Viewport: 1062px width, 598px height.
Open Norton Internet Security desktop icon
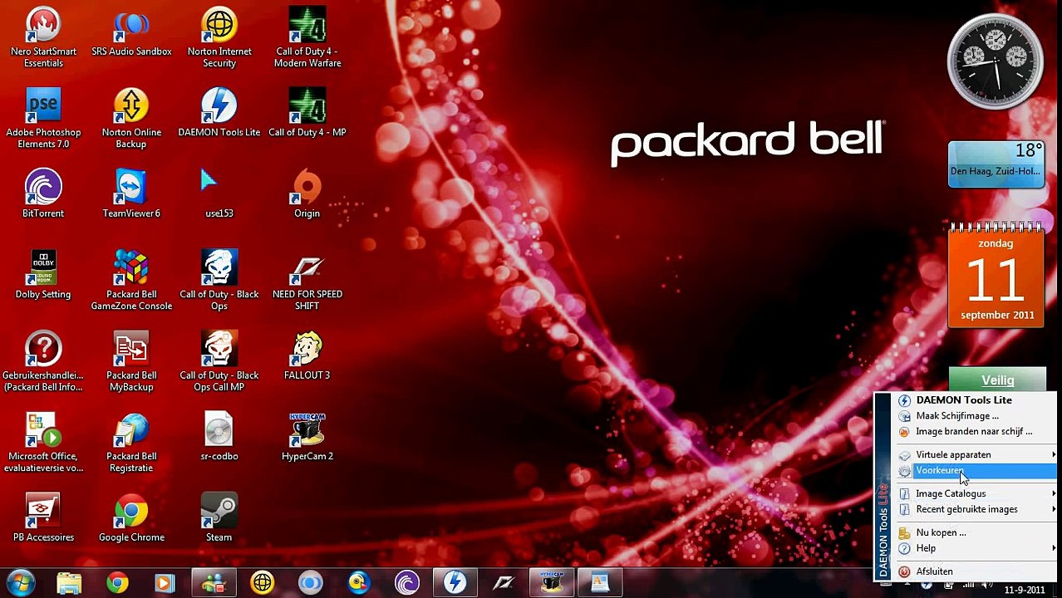pyautogui.click(x=219, y=37)
